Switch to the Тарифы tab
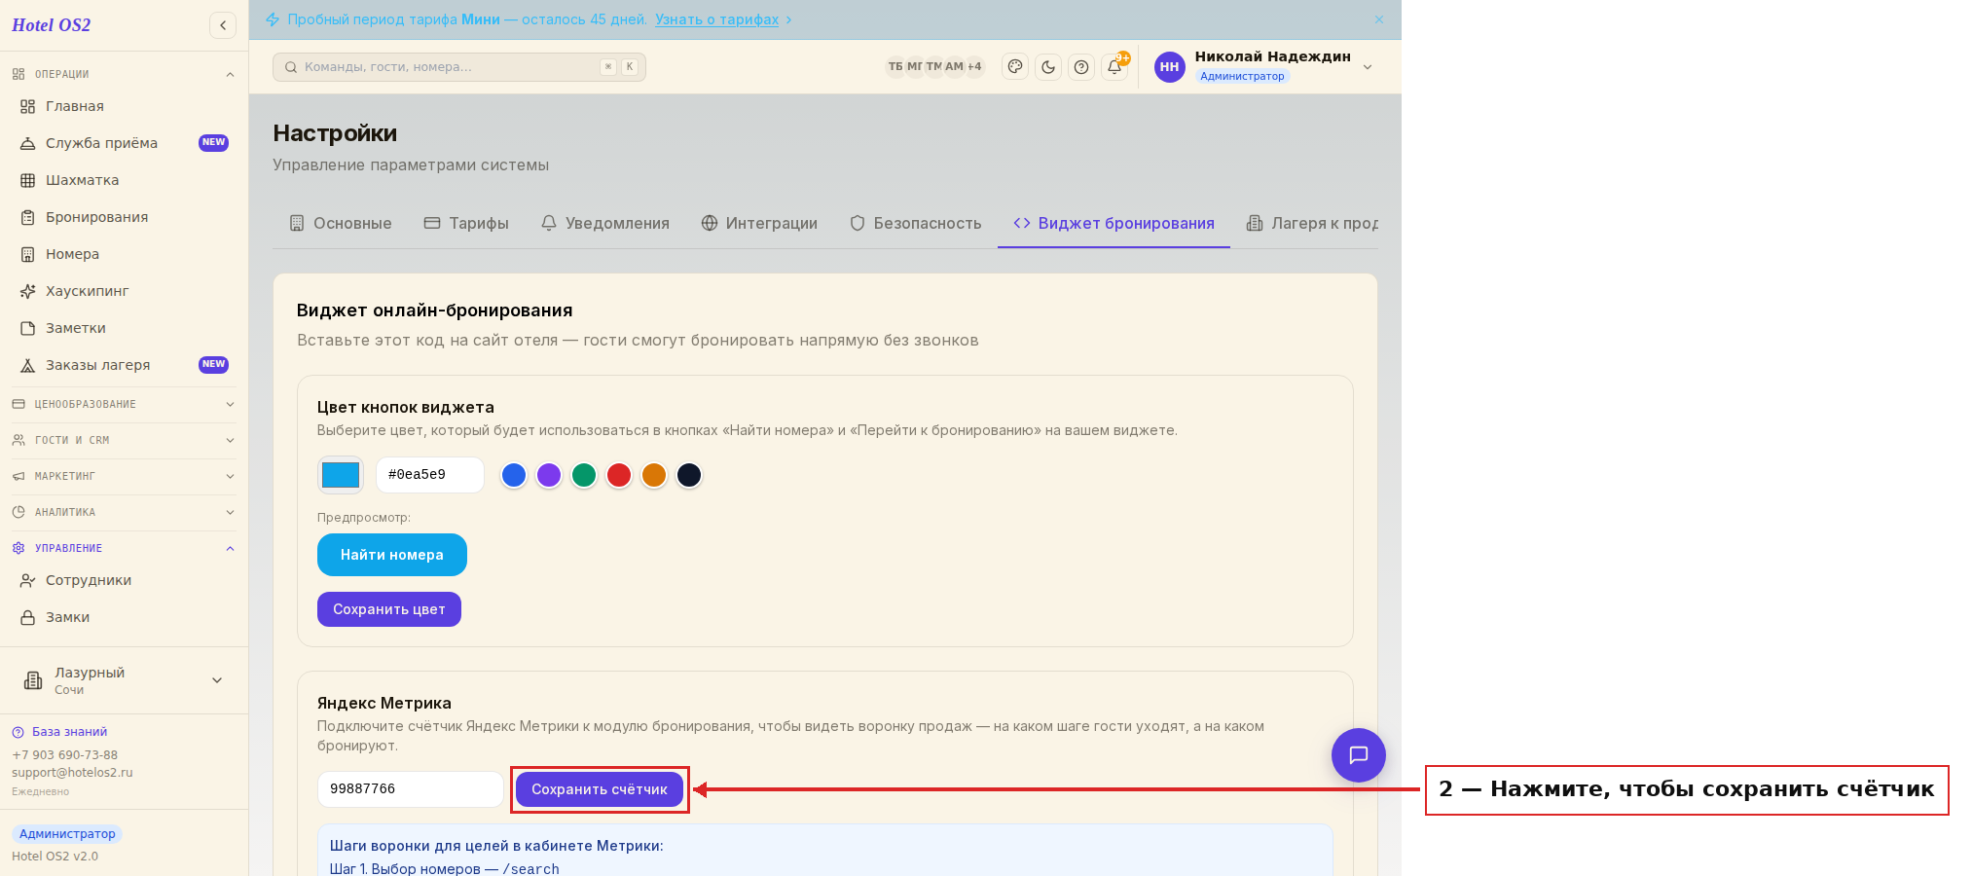Viewport: 1972px width, 876px height. tap(466, 223)
